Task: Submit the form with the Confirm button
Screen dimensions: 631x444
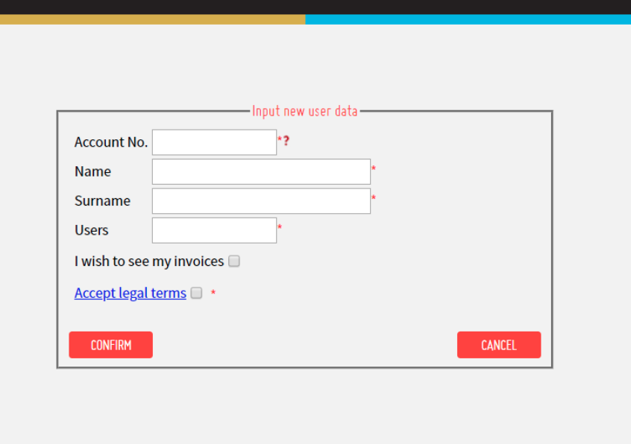Action: point(110,345)
